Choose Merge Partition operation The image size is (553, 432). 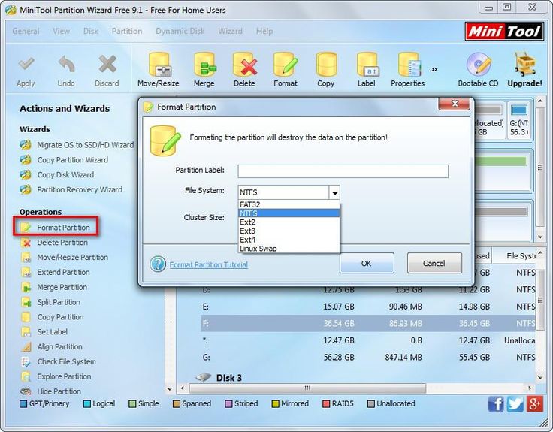coord(62,287)
